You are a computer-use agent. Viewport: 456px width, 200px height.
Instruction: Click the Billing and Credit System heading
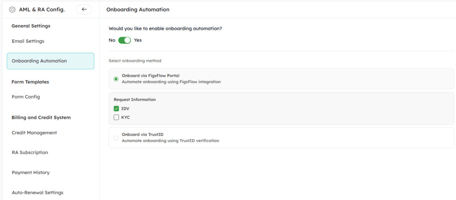(x=41, y=118)
